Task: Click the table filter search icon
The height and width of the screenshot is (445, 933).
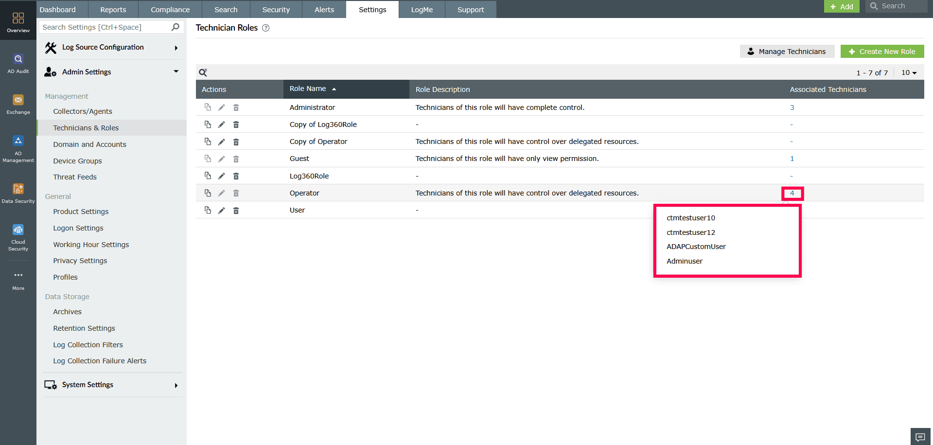Action: pyautogui.click(x=203, y=72)
